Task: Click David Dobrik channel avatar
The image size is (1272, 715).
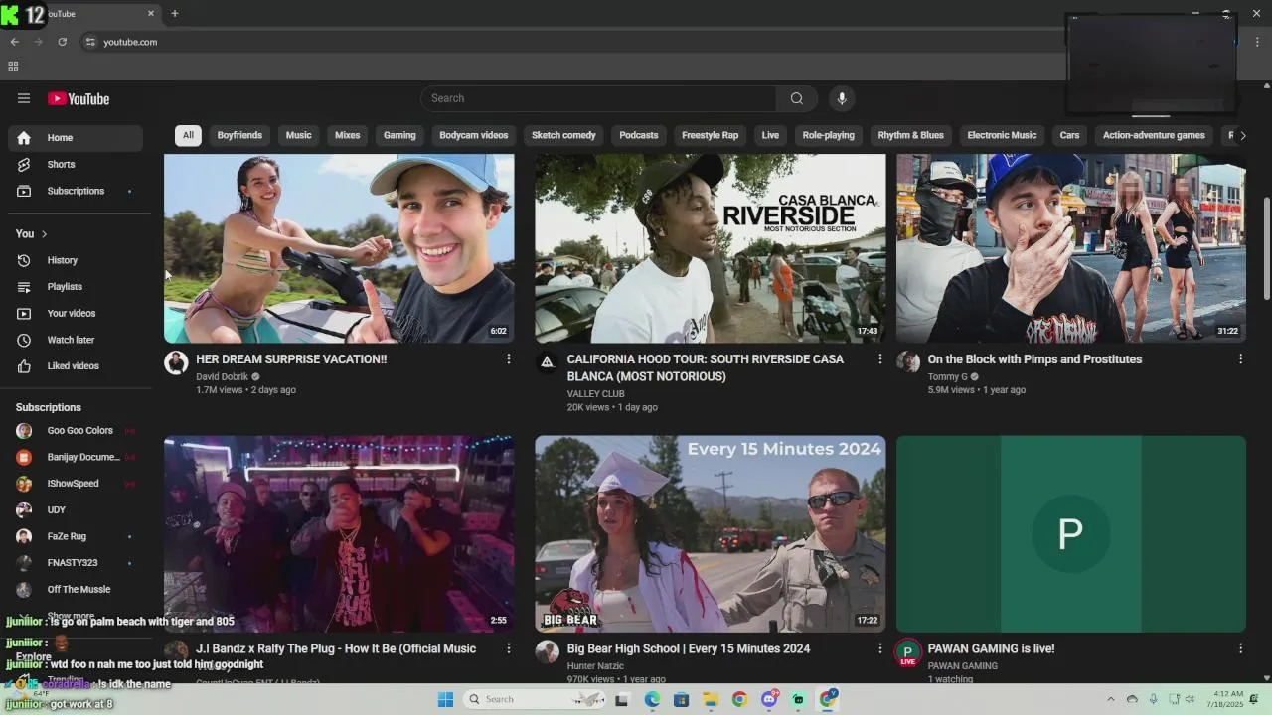Action: [x=176, y=362]
